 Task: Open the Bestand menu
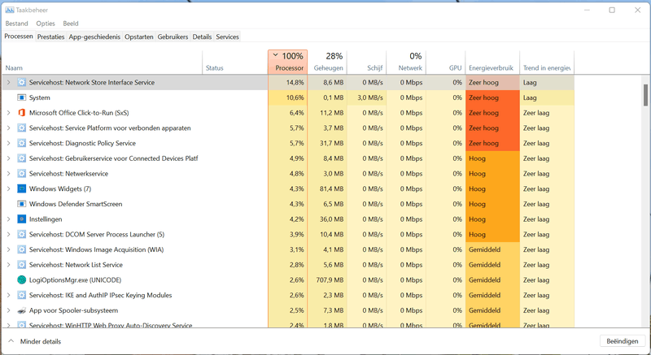(16, 24)
